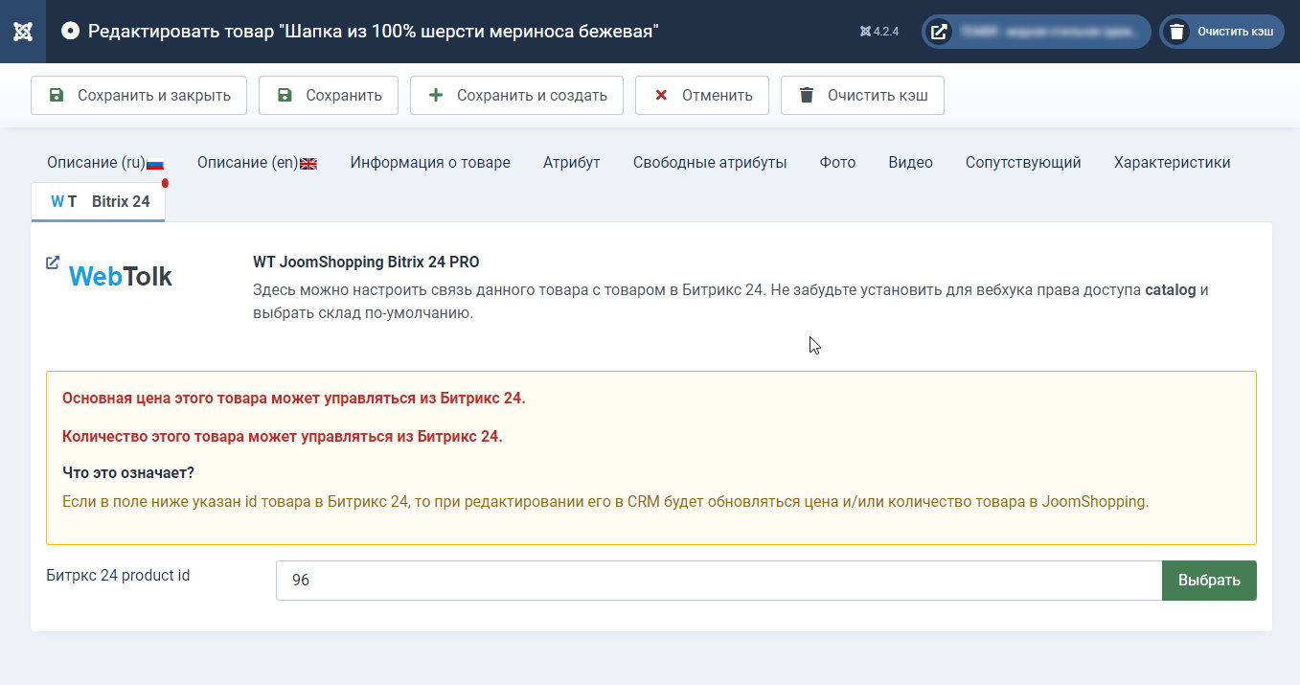Open Информация о товаре tab
Viewport: 1300px width, 685px height.
coord(430,163)
